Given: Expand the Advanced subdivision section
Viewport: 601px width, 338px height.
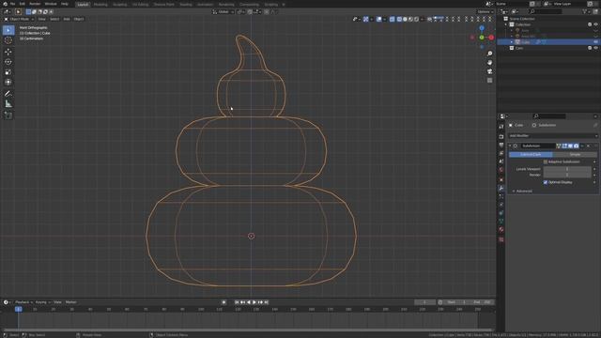Looking at the screenshot, I should [x=524, y=192].
